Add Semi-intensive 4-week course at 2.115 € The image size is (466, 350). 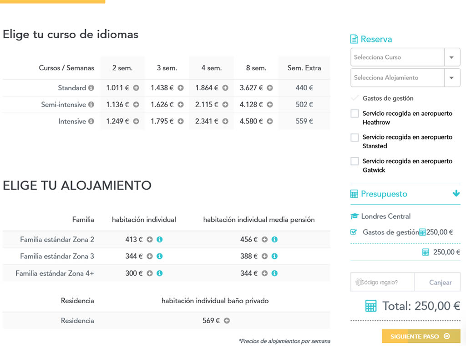225,105
